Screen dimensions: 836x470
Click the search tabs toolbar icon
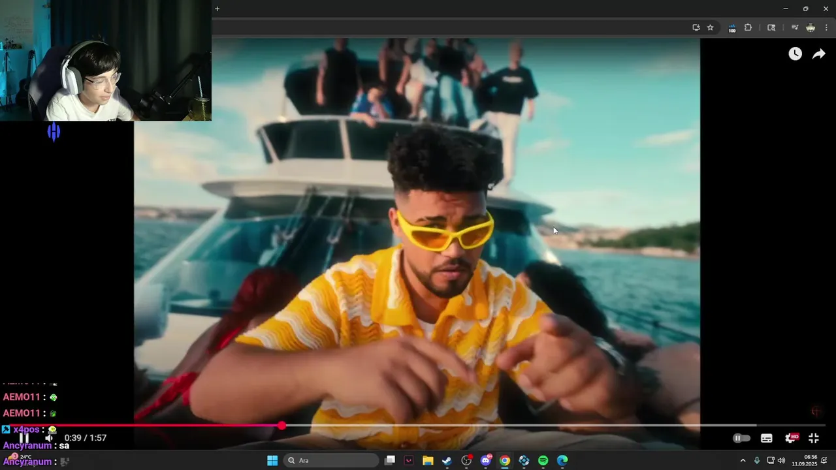click(771, 27)
